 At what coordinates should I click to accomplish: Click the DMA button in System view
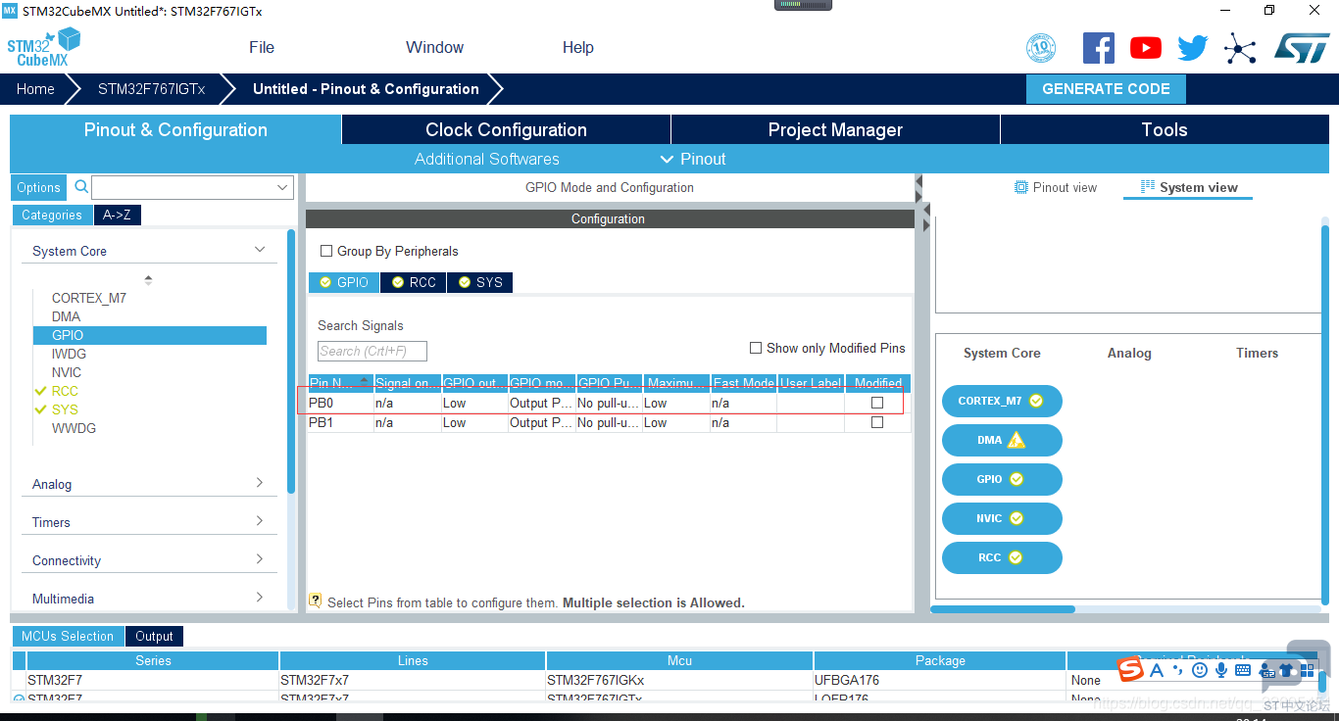pyautogui.click(x=1002, y=440)
